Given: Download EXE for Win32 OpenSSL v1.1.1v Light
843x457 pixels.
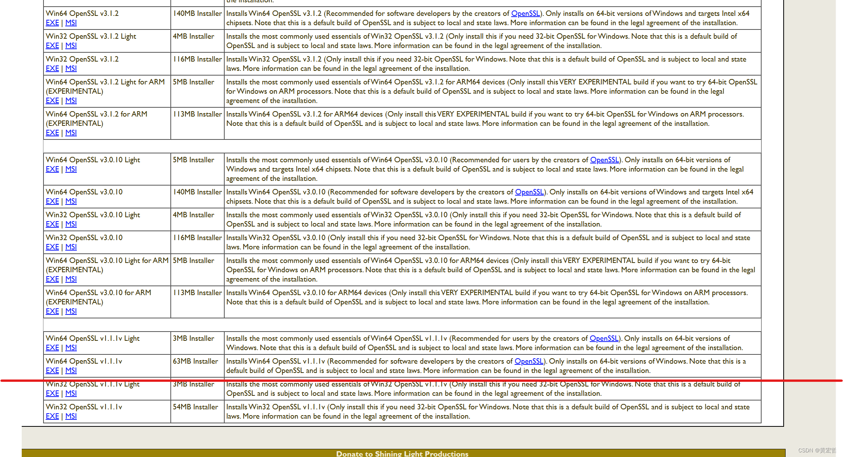Looking at the screenshot, I should [52, 393].
